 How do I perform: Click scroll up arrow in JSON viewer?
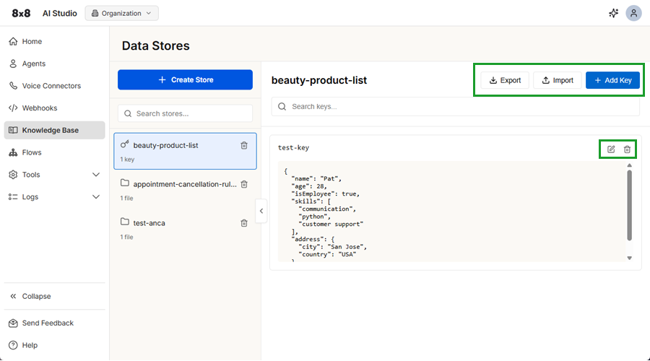(x=629, y=165)
